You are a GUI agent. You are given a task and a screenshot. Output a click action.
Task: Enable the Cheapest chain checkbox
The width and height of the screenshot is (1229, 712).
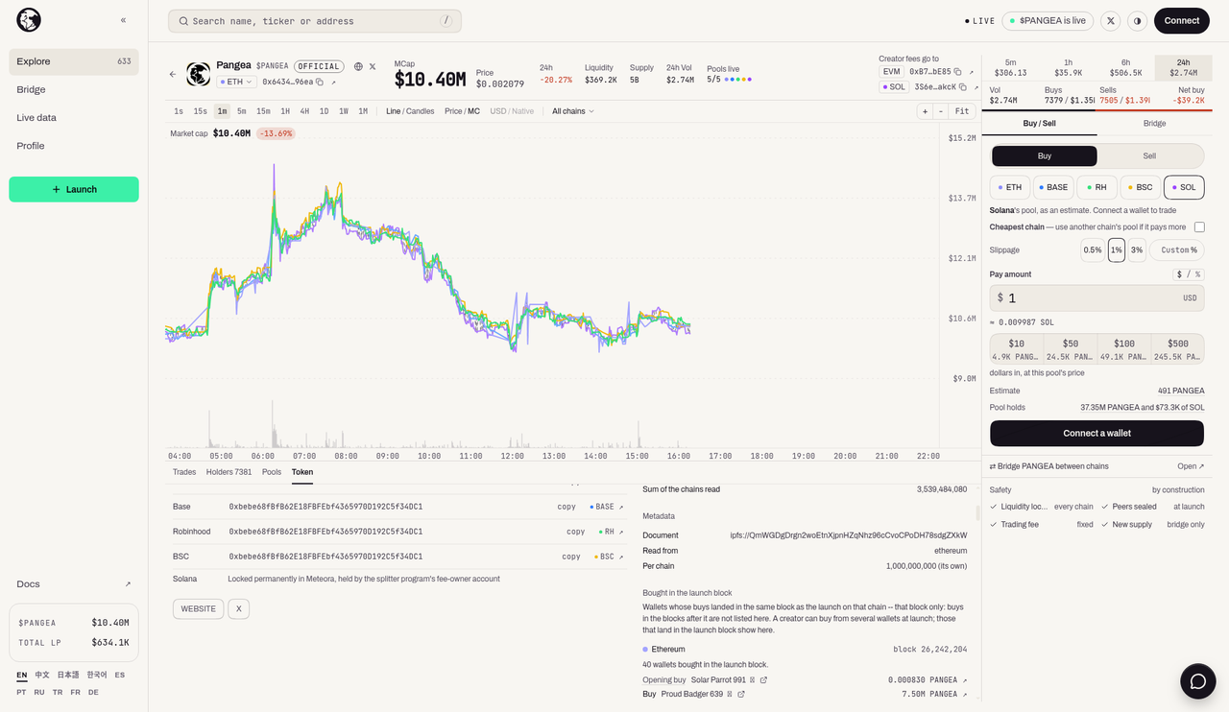pos(1199,227)
